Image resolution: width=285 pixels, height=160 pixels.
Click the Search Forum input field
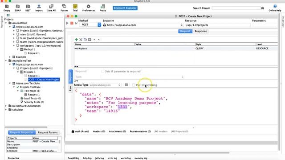(x=236, y=8)
